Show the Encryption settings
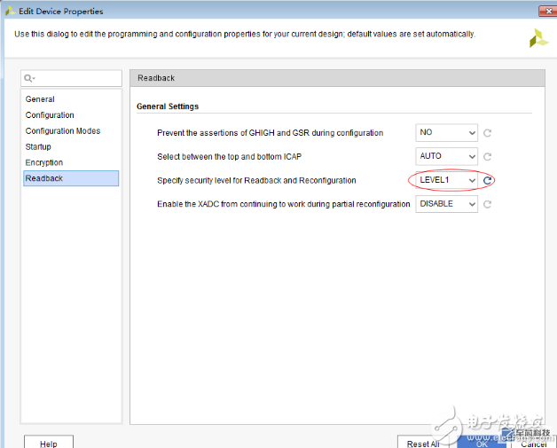 [x=44, y=162]
